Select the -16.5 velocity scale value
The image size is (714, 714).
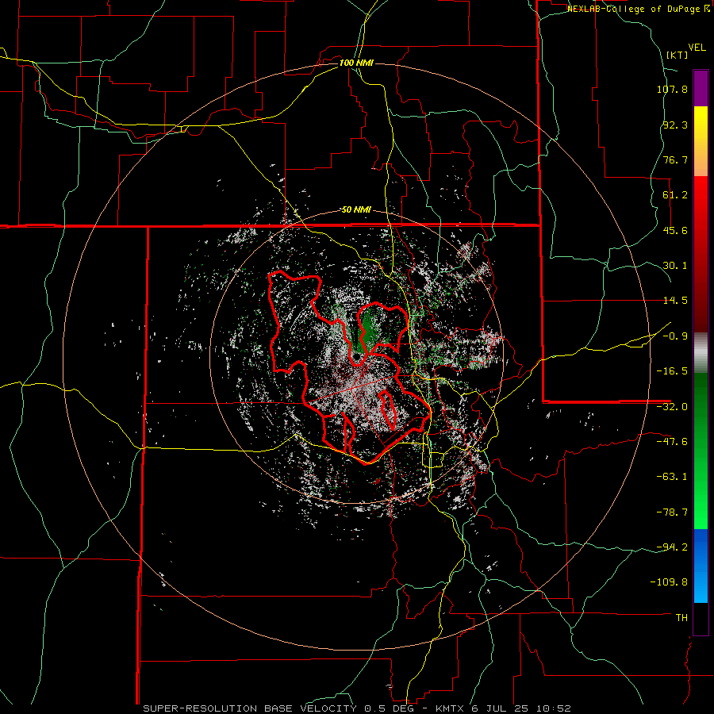[x=672, y=371]
